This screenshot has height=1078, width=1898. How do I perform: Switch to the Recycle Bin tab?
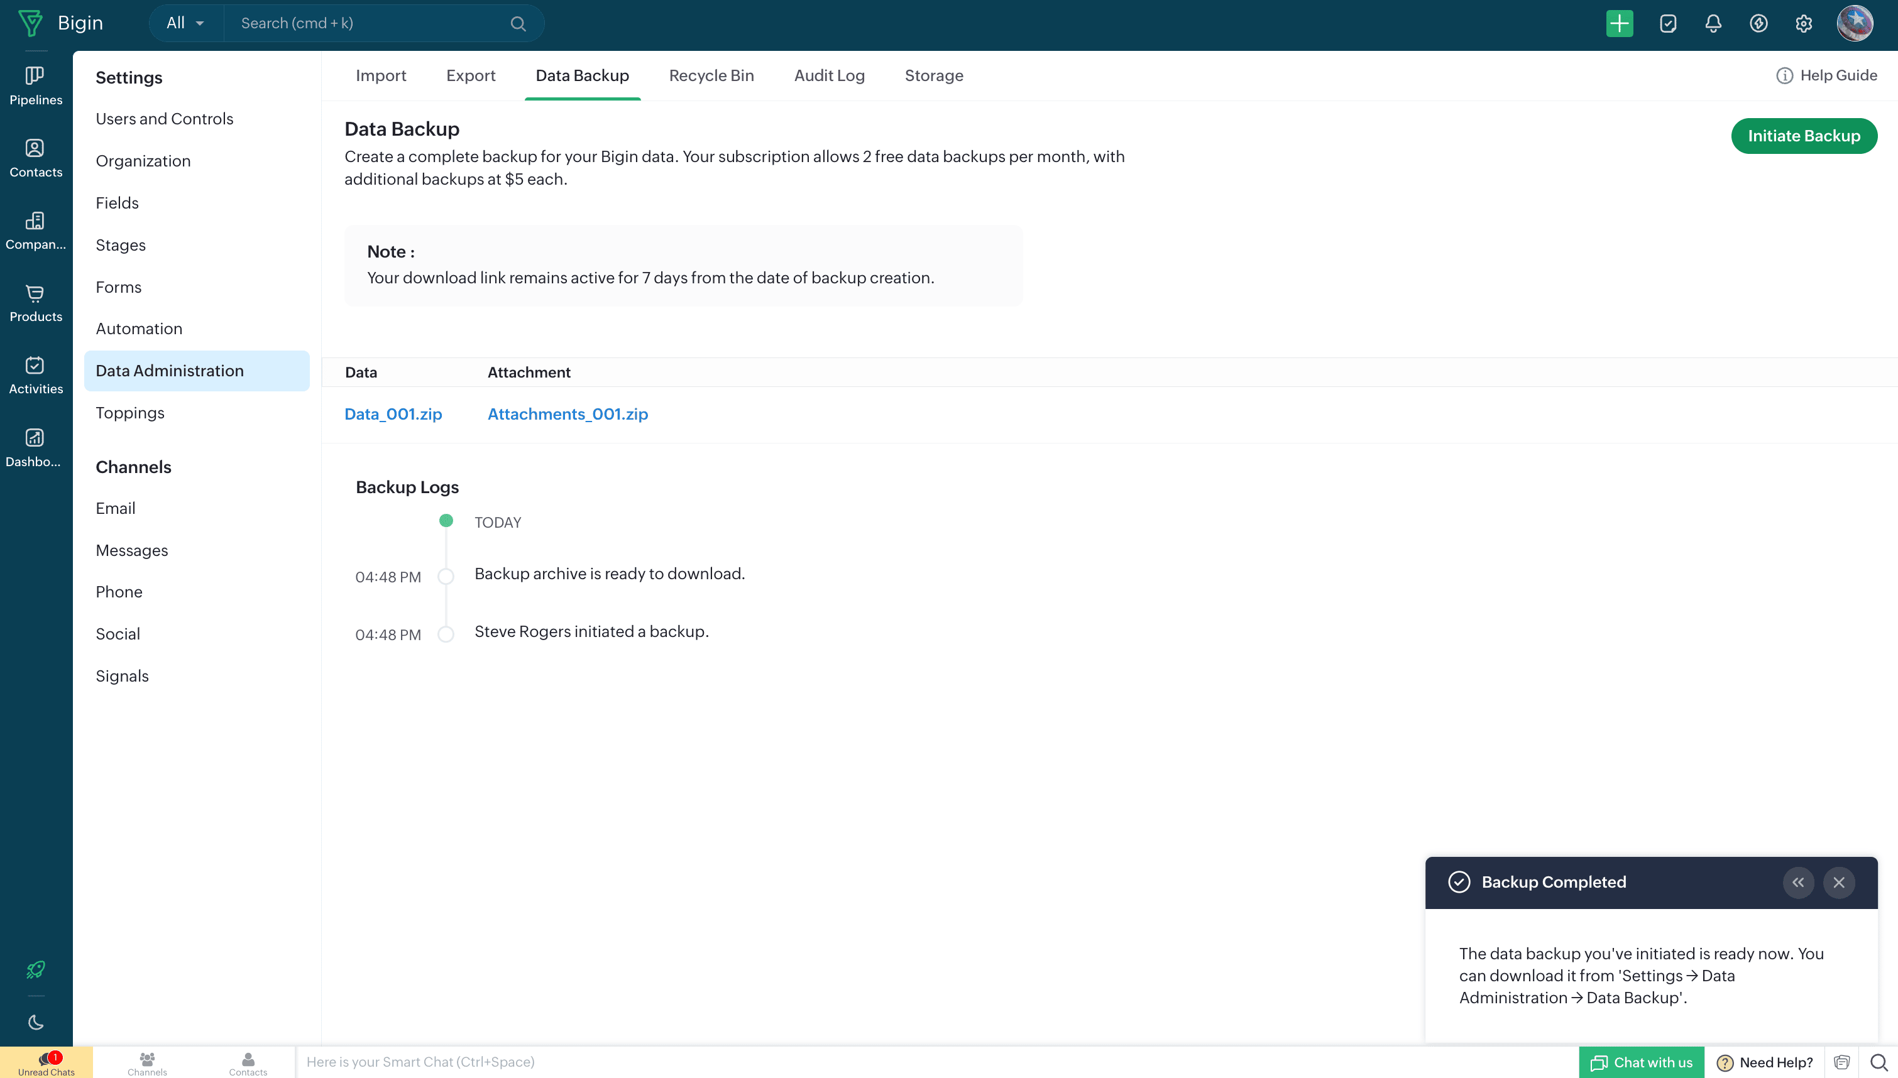711,75
